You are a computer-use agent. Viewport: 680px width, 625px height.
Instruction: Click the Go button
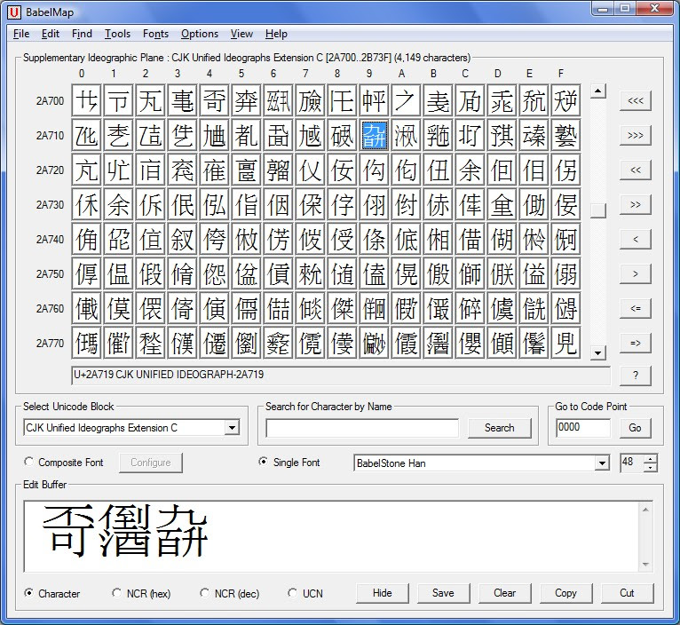(x=635, y=428)
